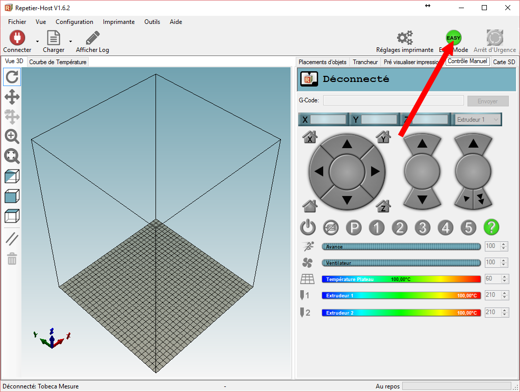Screen dimensions: 520x392
Task: Expand the Charger dropdown arrow
Action: (70, 41)
